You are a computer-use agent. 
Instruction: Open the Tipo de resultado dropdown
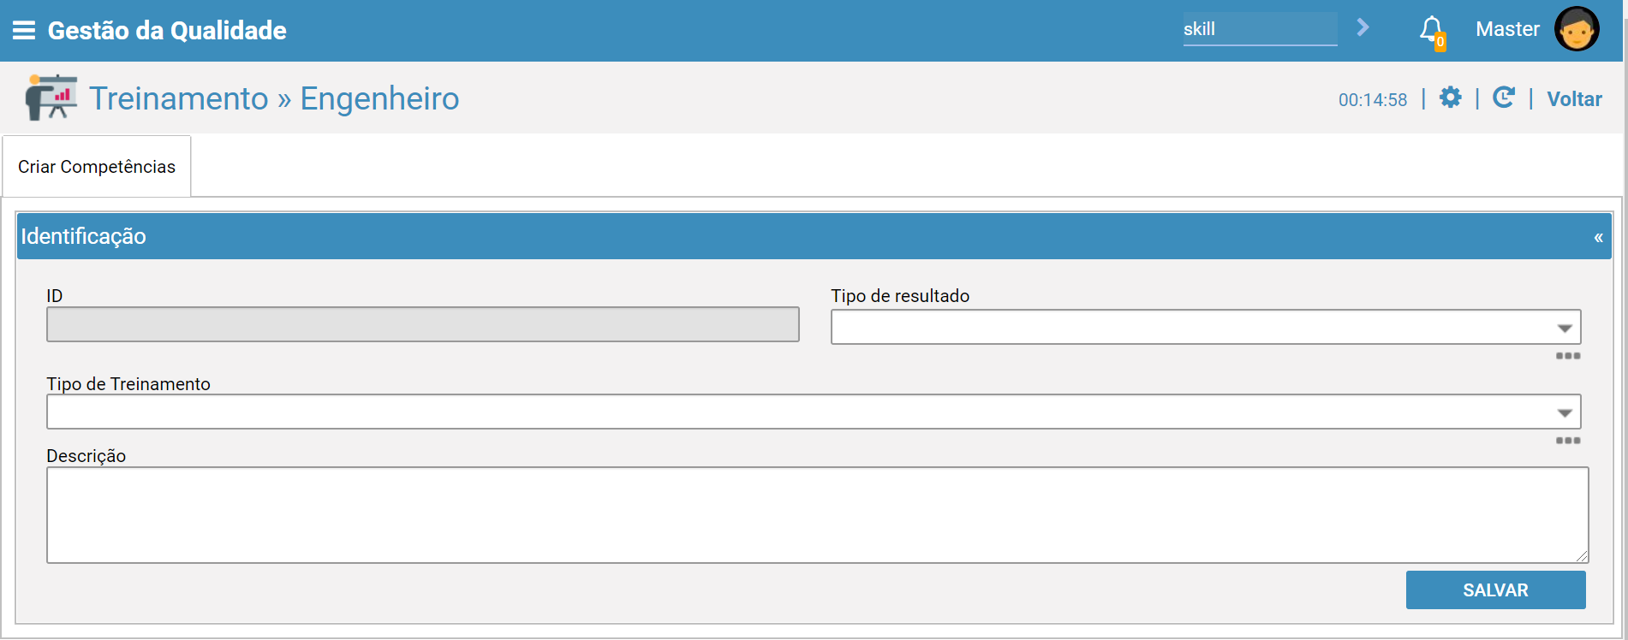point(1206,327)
